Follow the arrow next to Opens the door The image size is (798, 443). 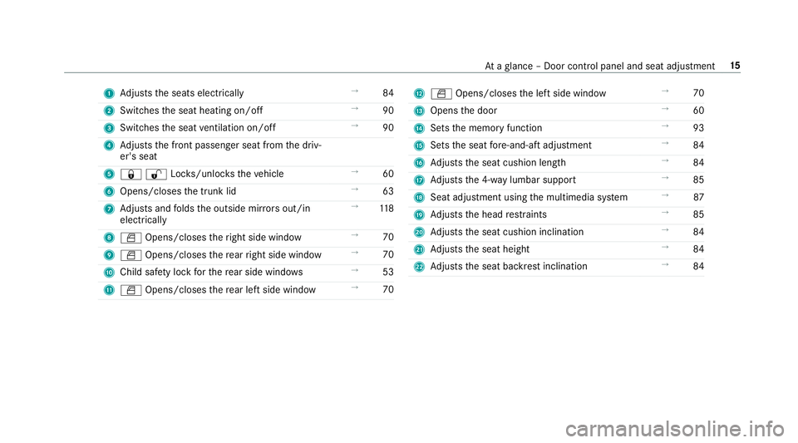click(x=665, y=109)
